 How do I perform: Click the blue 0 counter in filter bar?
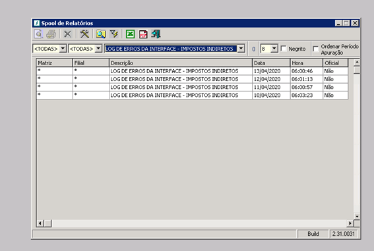(x=253, y=49)
